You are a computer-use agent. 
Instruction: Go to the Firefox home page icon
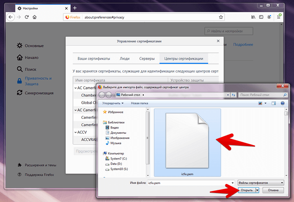(x=35, y=17)
